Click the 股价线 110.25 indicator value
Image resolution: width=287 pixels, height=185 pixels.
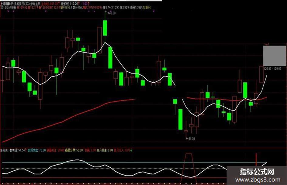(x=69, y=4)
